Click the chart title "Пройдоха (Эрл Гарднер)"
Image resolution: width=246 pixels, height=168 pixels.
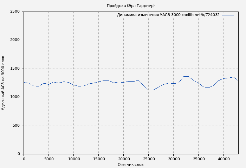tap(130, 6)
